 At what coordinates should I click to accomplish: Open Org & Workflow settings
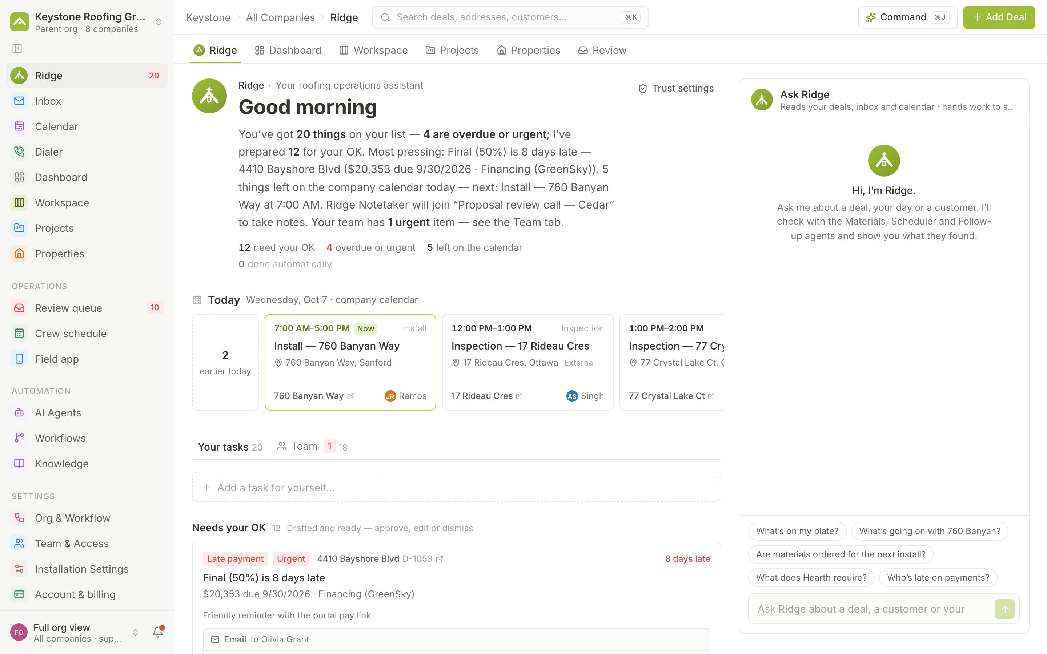pyautogui.click(x=87, y=518)
